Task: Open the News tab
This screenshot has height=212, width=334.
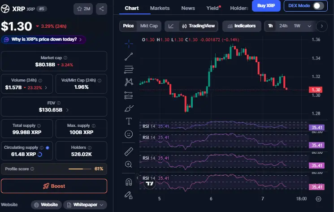Action: click(188, 8)
